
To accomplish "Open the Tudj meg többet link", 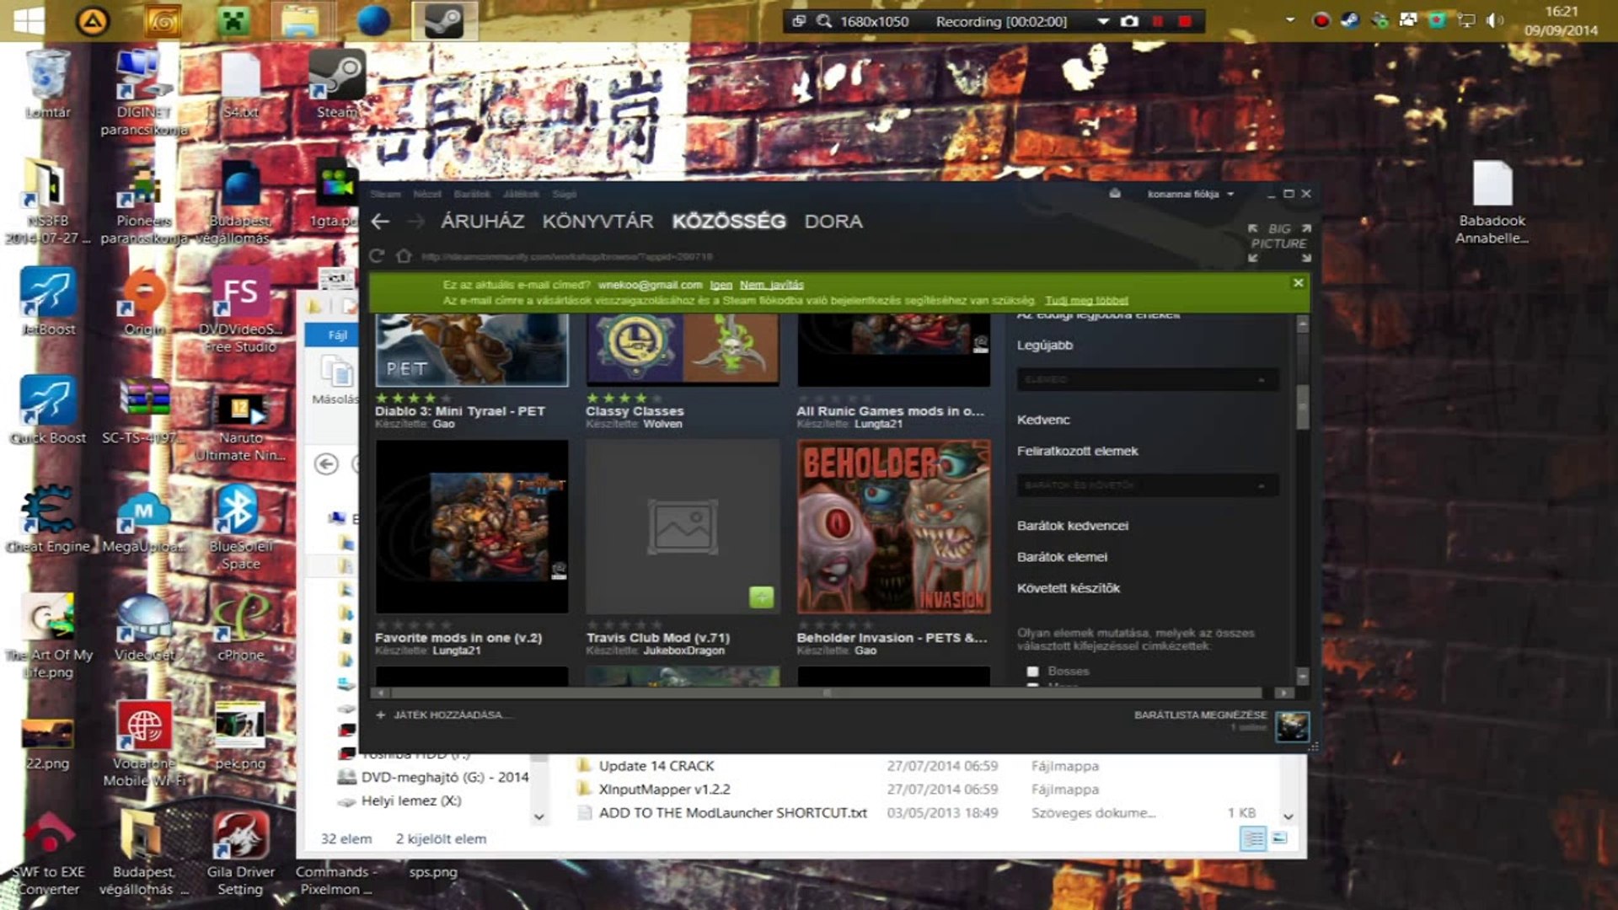I will pyautogui.click(x=1086, y=300).
